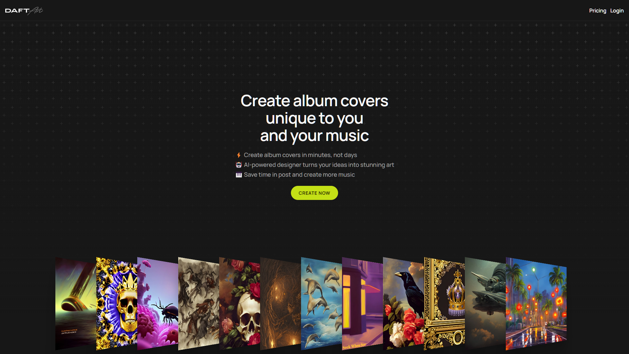
Task: Open the Login page
Action: pyautogui.click(x=617, y=10)
